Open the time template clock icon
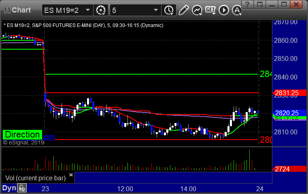This screenshot has width=308, height=194. pos(169,10)
